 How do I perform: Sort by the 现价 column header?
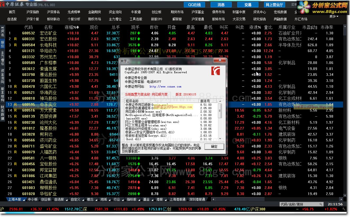tap(94, 27)
